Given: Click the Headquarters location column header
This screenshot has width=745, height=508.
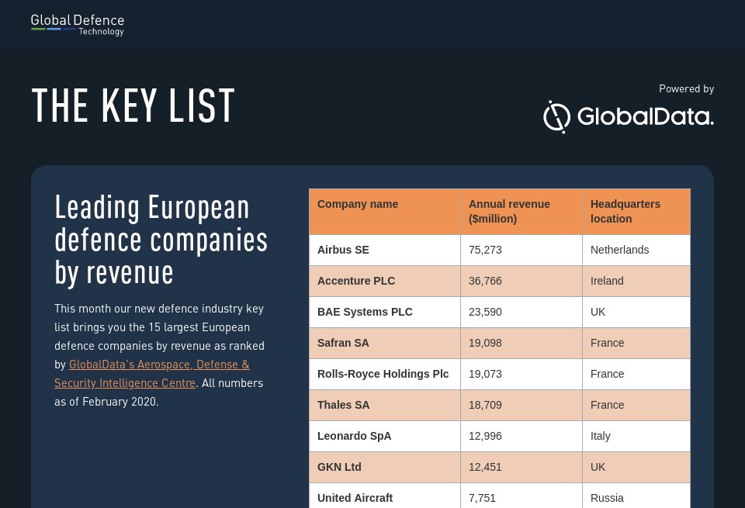Looking at the screenshot, I should pos(625,211).
